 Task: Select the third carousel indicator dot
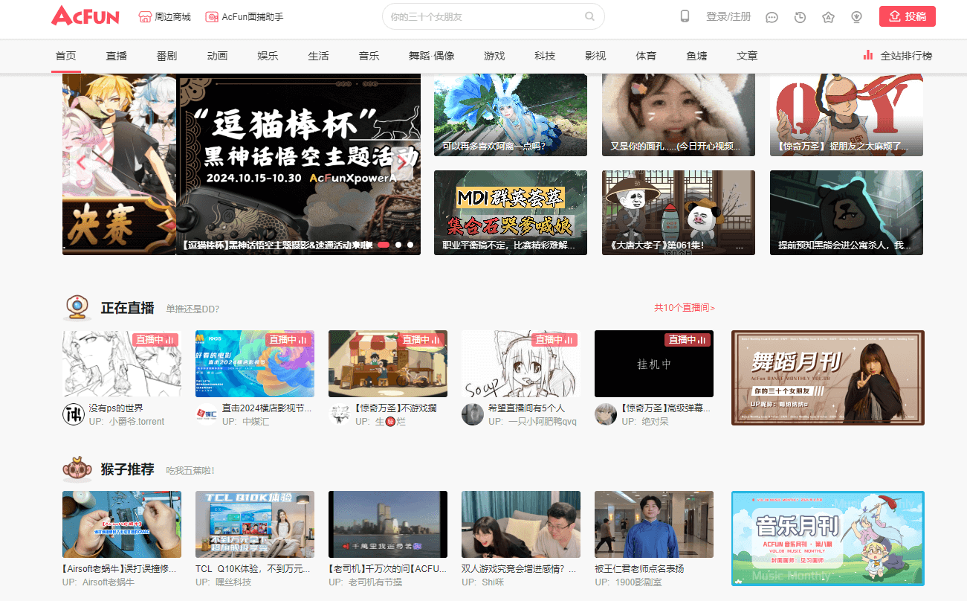[x=410, y=245]
